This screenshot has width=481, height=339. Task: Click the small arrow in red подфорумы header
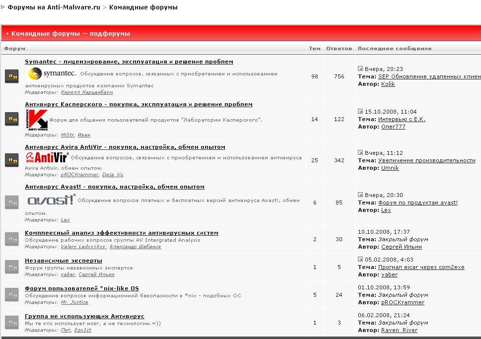pyautogui.click(x=7, y=33)
